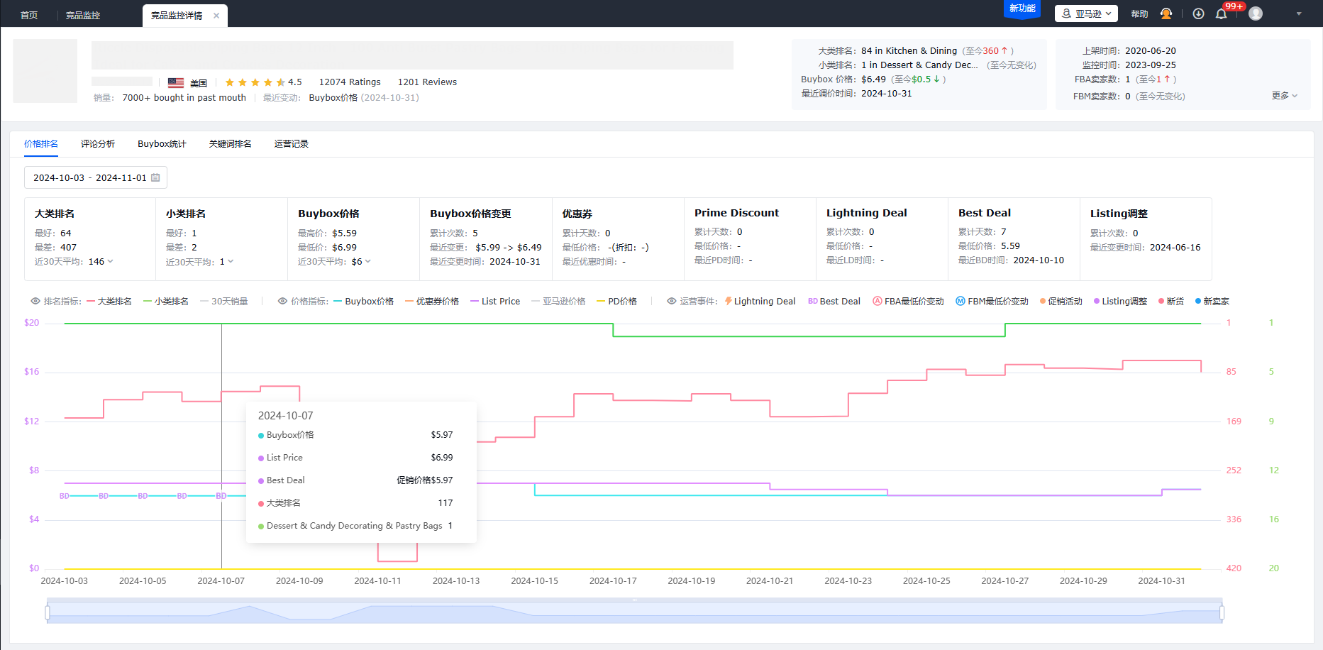The height and width of the screenshot is (650, 1323).
Task: Toggle 大类排名 series in legend
Action: [109, 301]
